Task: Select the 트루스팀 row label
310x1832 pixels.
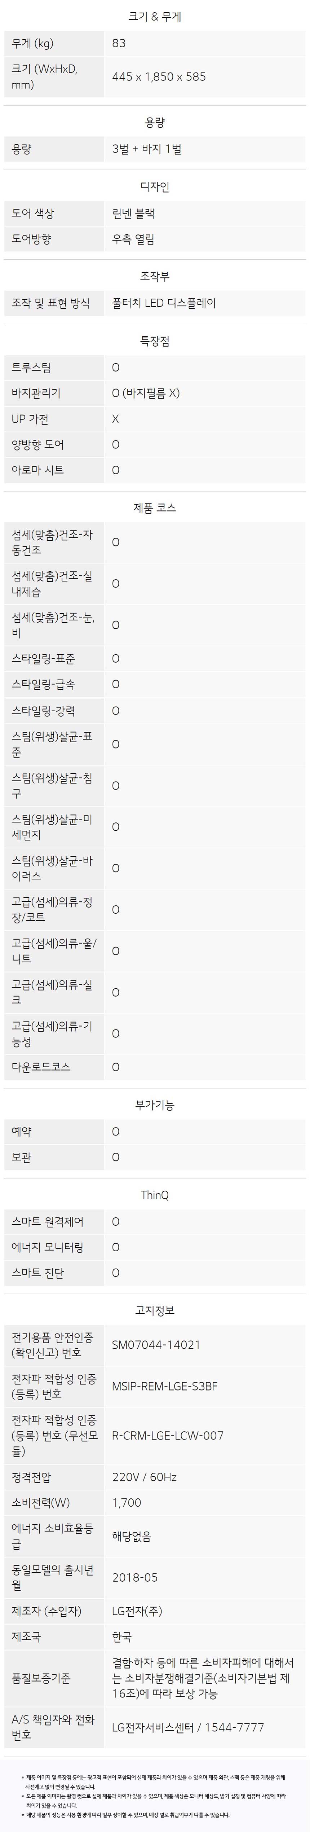Action: (31, 368)
